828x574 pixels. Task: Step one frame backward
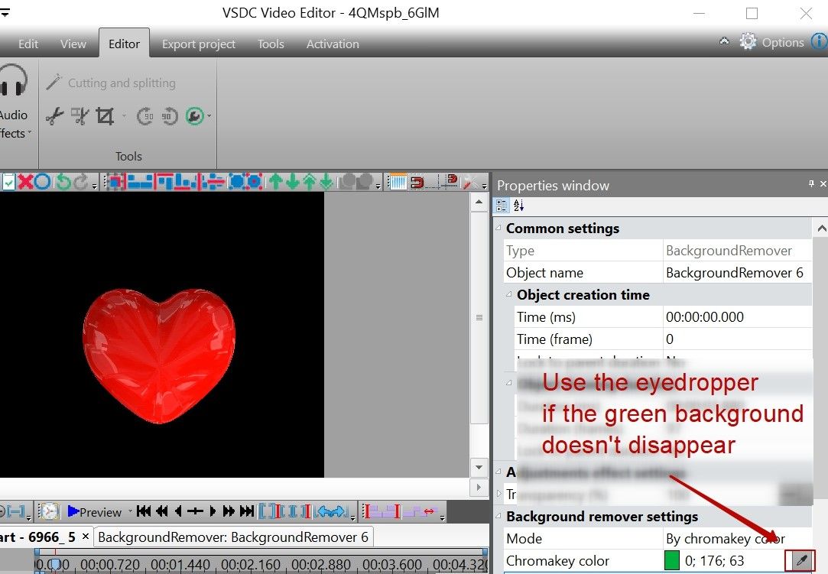click(178, 511)
